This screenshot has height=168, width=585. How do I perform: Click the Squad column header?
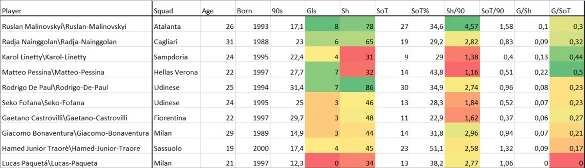pyautogui.click(x=175, y=11)
